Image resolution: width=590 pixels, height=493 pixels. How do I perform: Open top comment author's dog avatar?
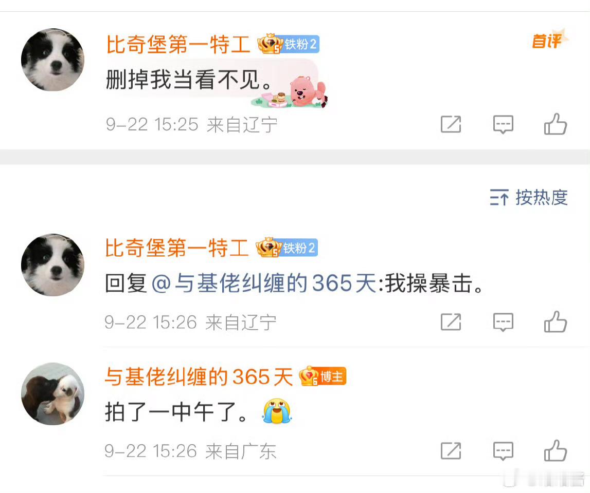52,60
